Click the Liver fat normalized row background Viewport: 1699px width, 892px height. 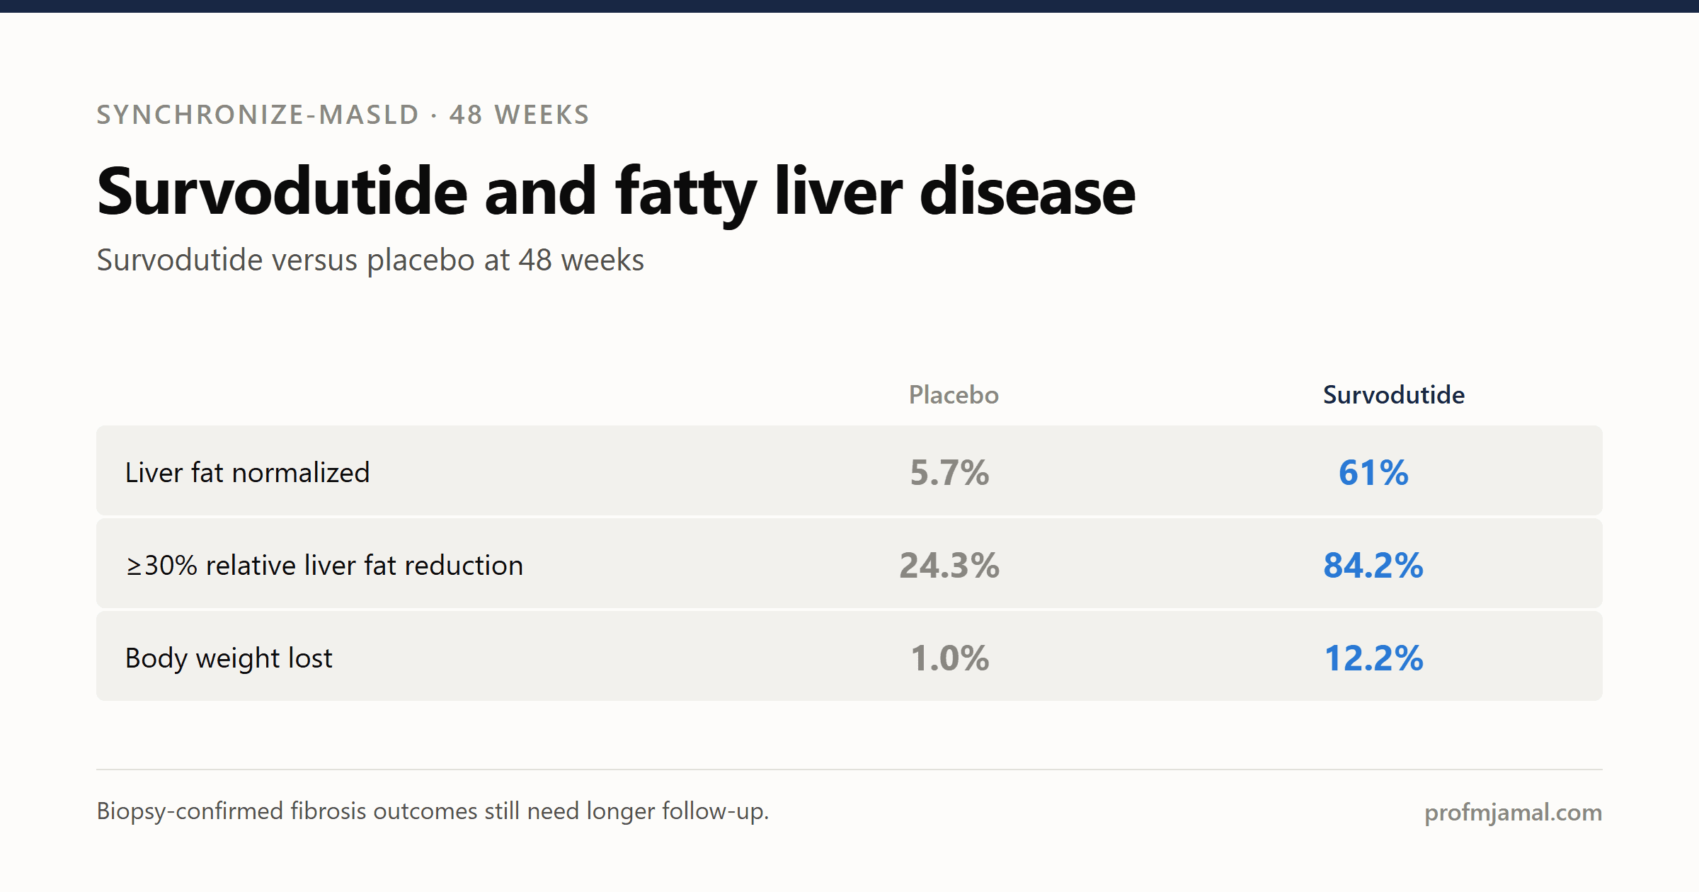click(849, 470)
